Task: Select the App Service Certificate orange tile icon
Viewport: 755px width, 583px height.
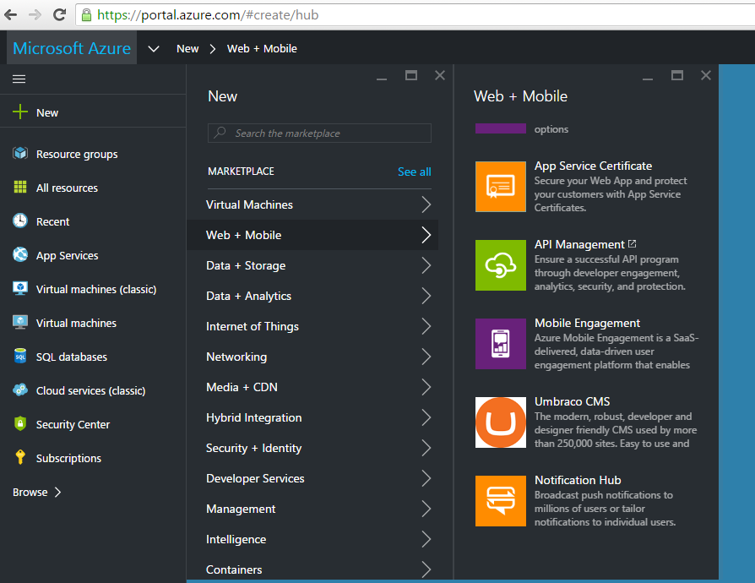Action: click(501, 187)
